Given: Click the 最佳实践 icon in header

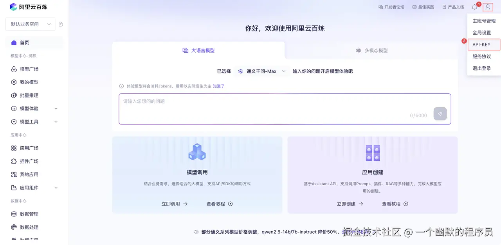Looking at the screenshot, I should (414, 7).
